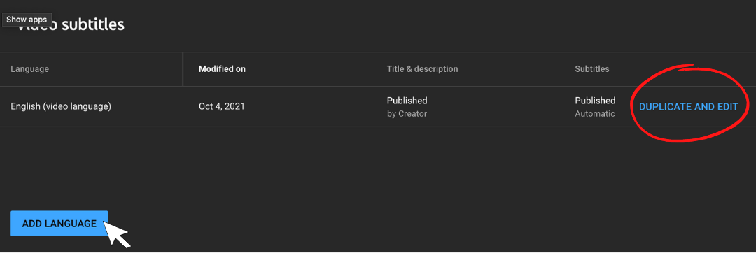Click the white arrow cursor graphic
Screen dimensions: 756x260
116,233
